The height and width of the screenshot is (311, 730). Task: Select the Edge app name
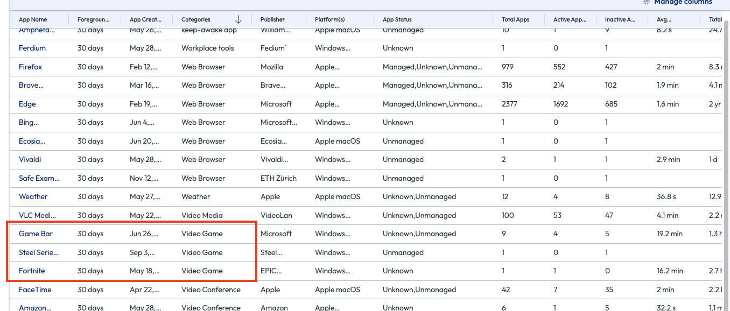point(27,104)
